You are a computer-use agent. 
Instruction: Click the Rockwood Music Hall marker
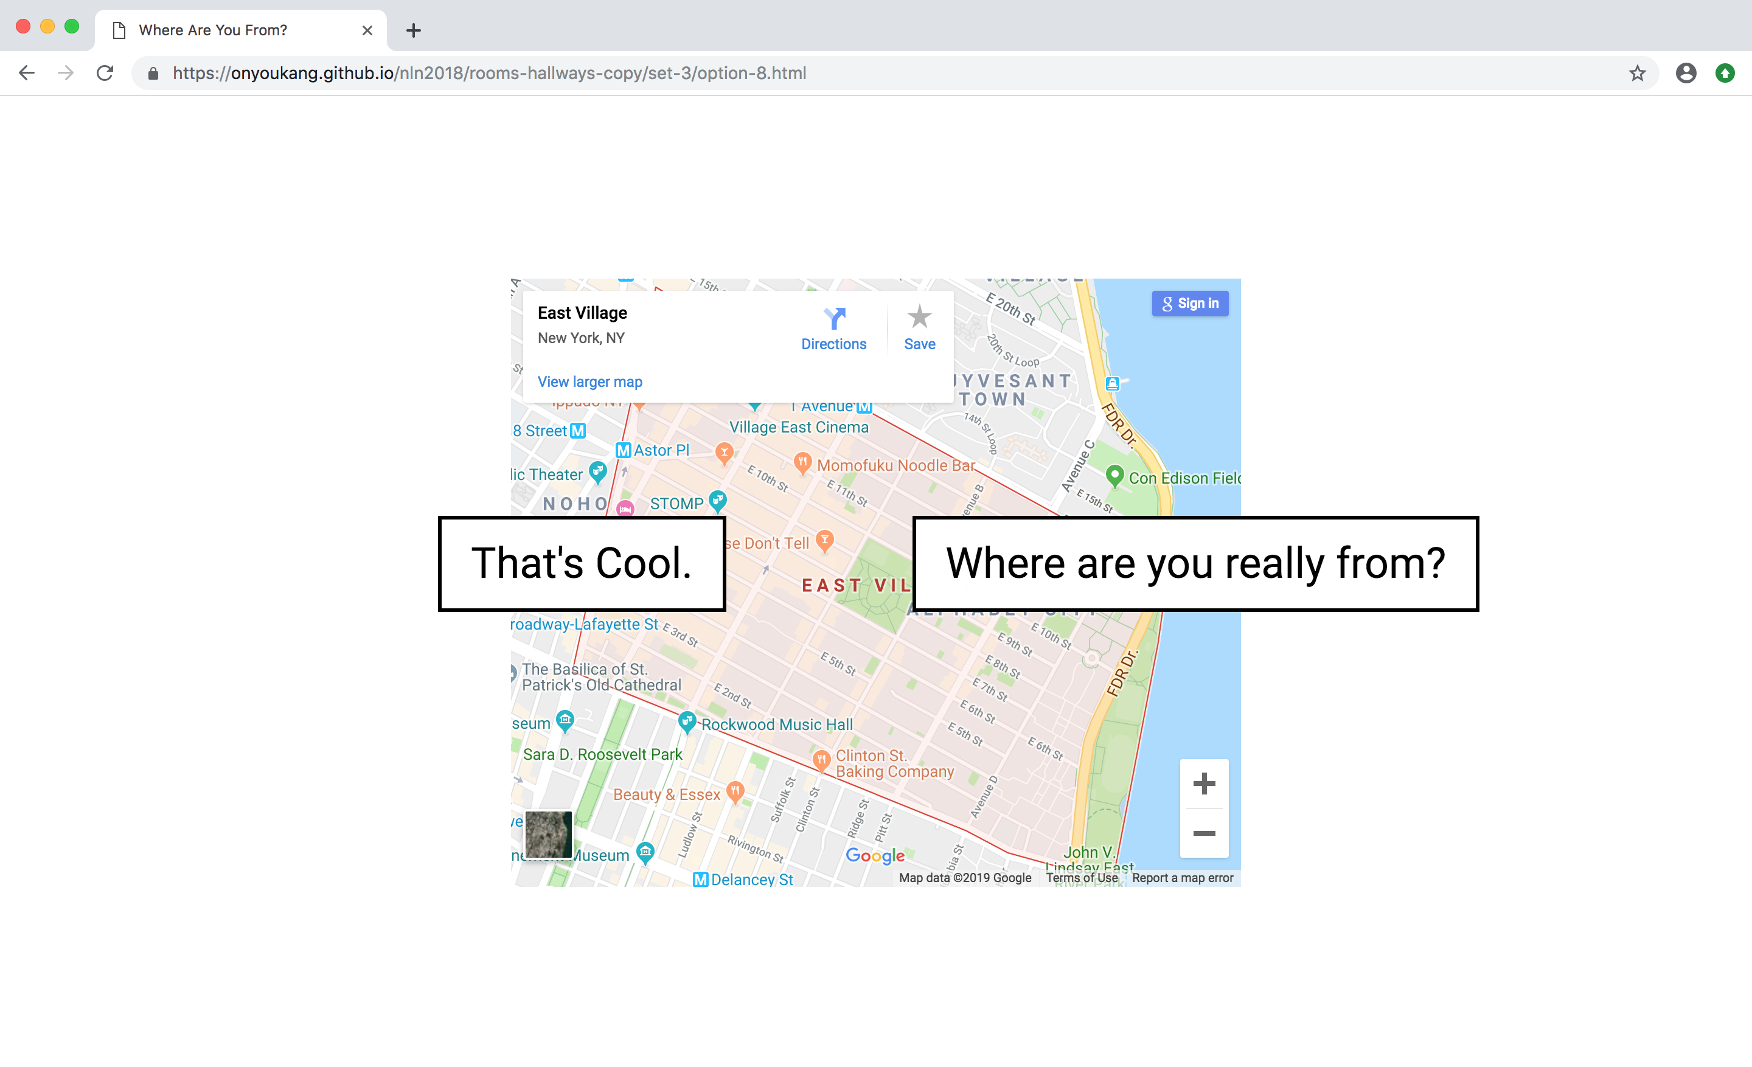[686, 722]
